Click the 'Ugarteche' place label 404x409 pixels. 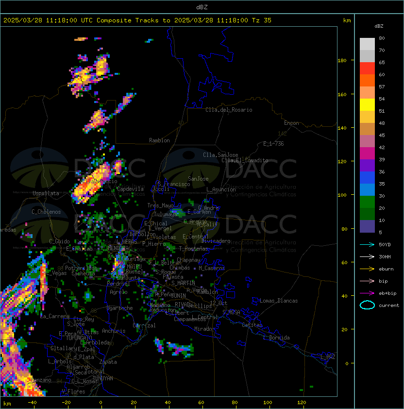pos(120,308)
